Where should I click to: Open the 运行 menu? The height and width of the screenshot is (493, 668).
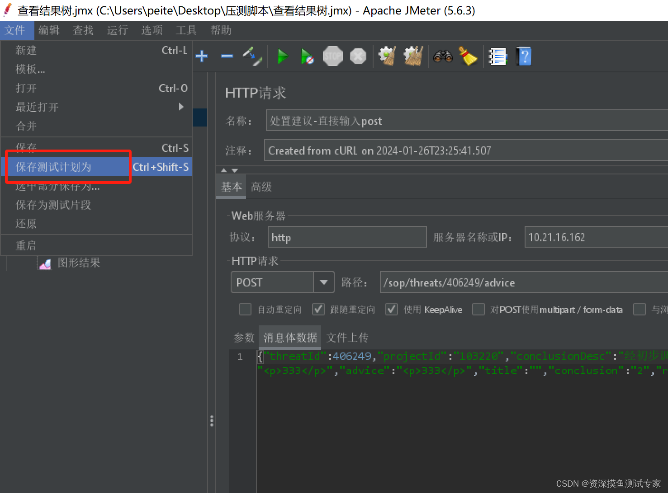point(118,30)
